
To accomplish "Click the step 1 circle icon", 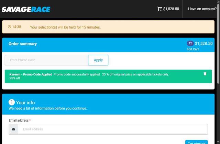I will 11,102.
